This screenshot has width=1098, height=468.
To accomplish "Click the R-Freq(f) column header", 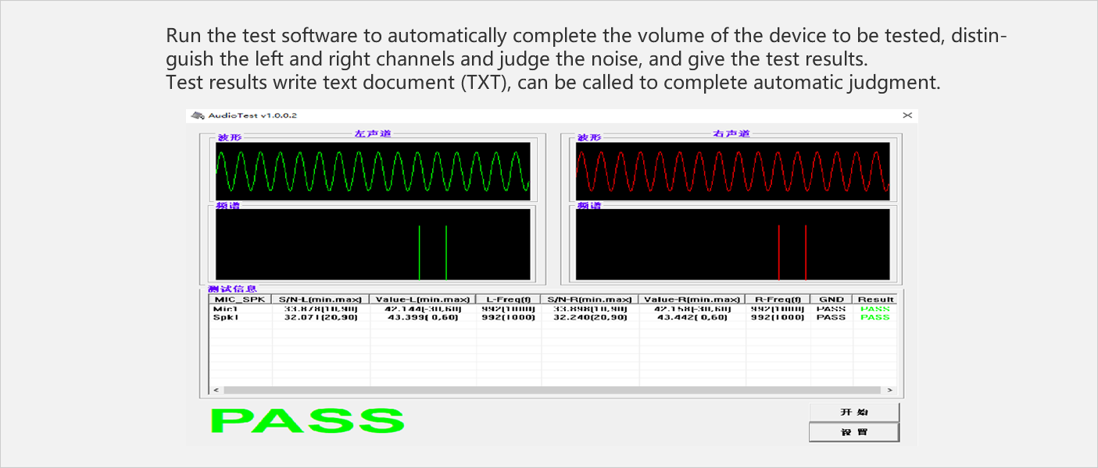I will [778, 300].
